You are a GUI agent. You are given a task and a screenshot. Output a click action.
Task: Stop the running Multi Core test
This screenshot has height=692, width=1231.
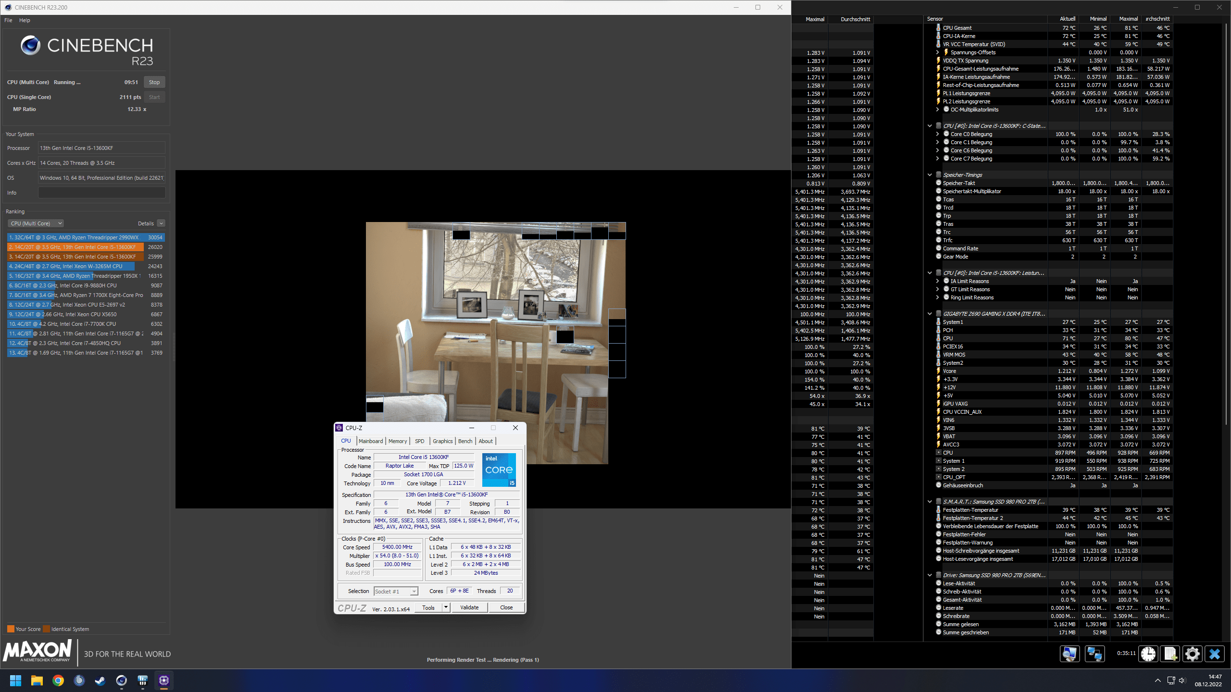click(x=154, y=82)
